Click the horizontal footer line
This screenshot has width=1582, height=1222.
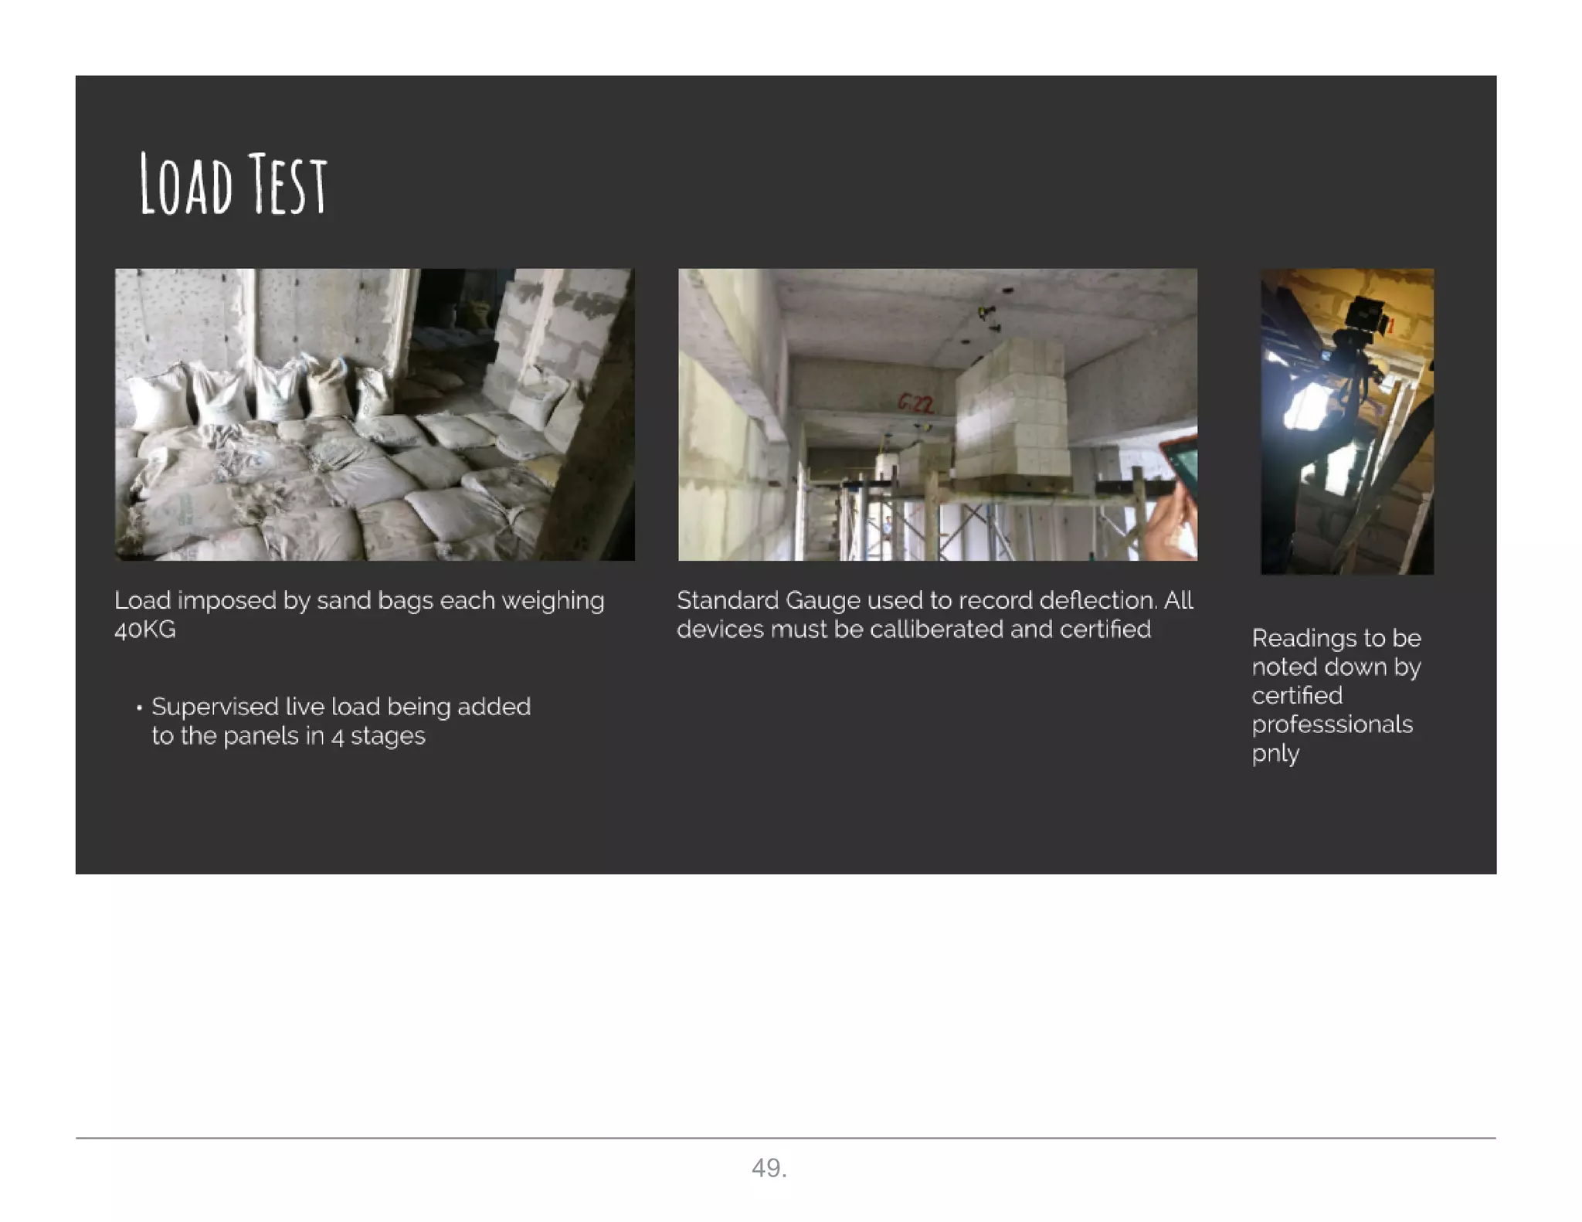tap(786, 1137)
